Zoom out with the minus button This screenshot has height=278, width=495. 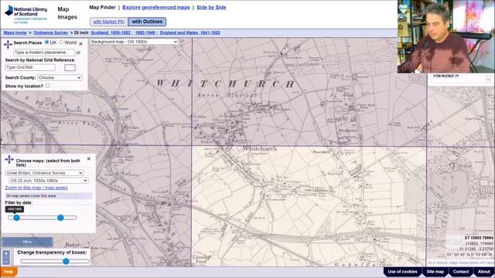[6, 262]
